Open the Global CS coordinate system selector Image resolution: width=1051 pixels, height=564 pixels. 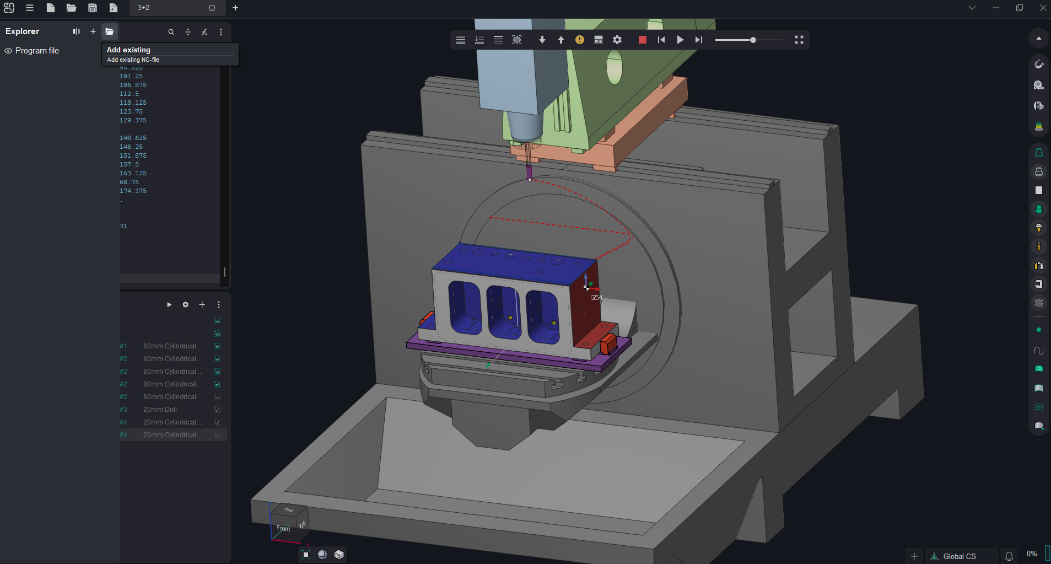point(960,556)
